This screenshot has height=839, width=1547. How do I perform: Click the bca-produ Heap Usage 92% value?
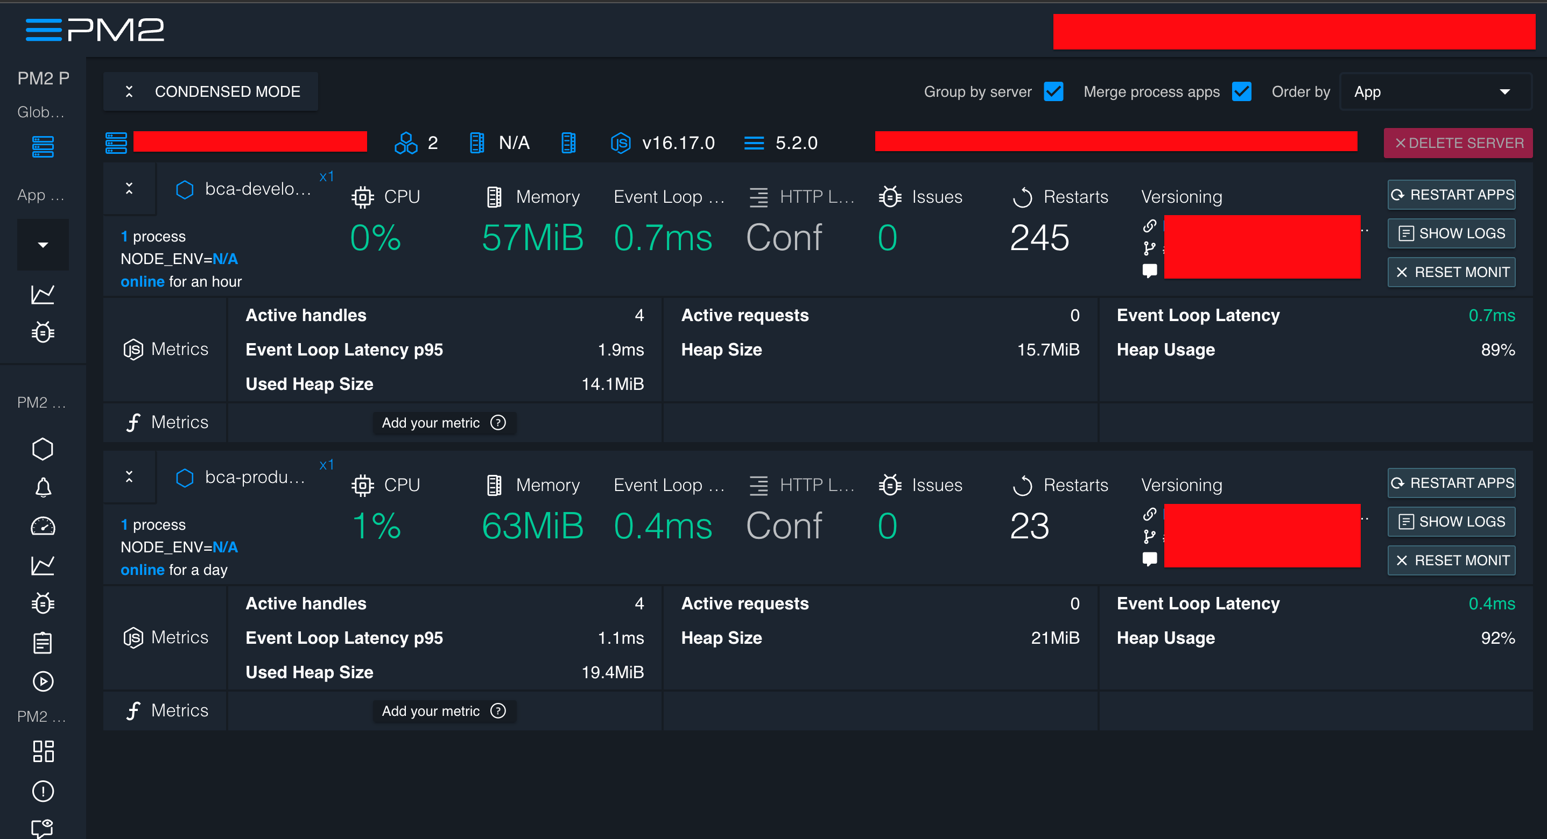(1498, 637)
